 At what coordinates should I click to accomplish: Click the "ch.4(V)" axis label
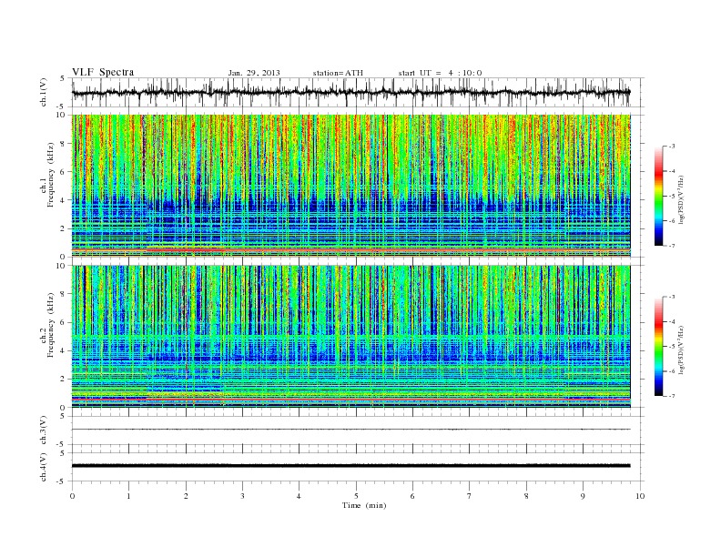43,467
